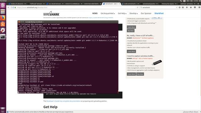Open the AirPcap 802.11 Packet Capture link
This screenshot has width=201, height=113.
142,58
